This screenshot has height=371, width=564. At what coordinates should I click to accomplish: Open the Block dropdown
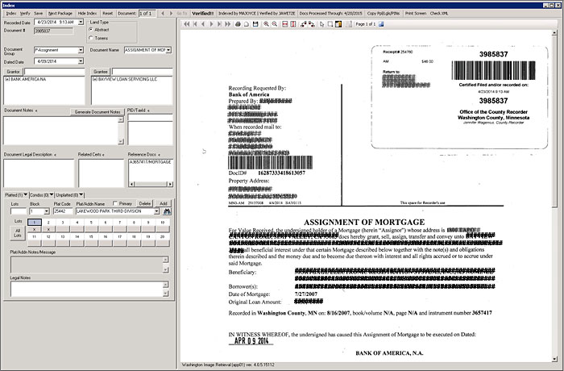(47, 211)
